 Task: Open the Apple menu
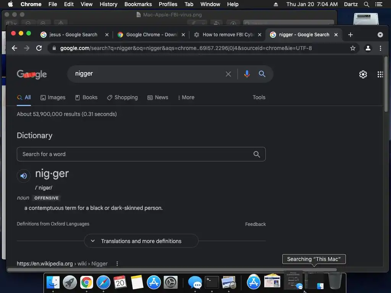pyautogui.click(x=10, y=4)
